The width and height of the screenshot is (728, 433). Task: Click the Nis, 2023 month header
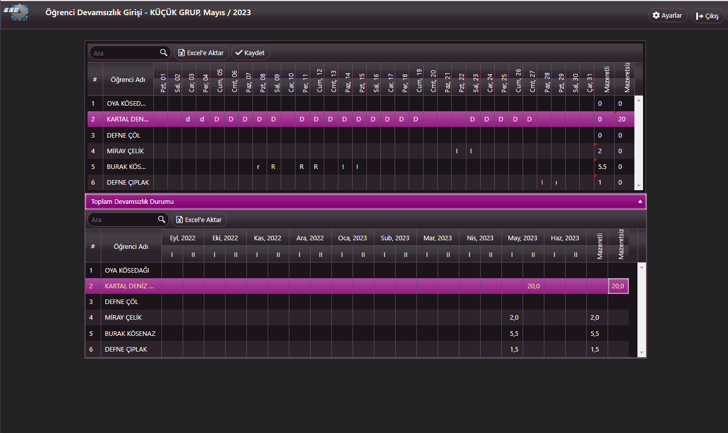[480, 238]
